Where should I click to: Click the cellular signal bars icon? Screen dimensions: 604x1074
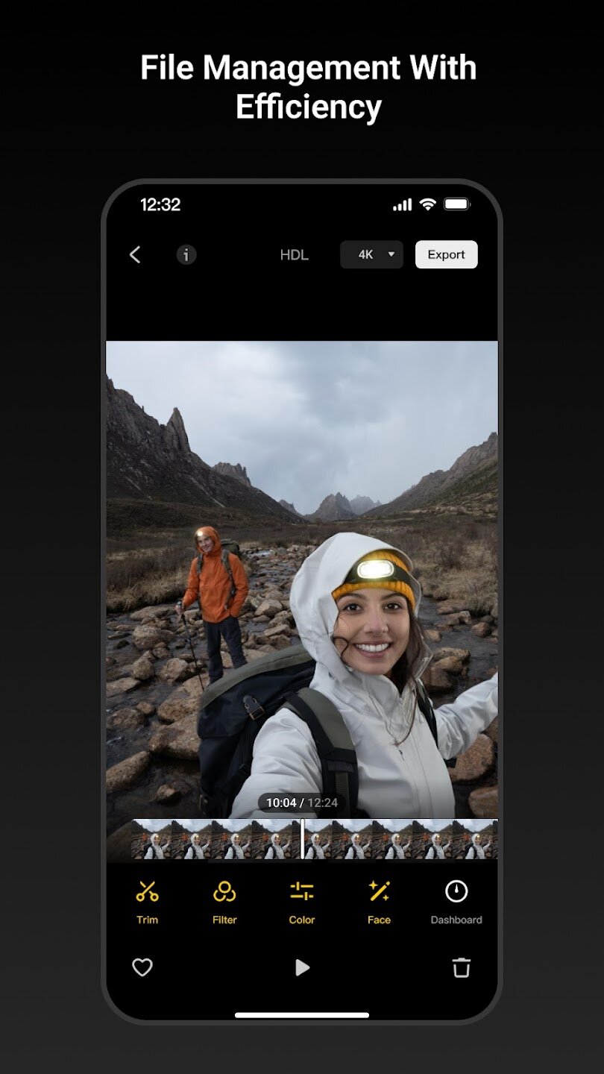coord(403,205)
